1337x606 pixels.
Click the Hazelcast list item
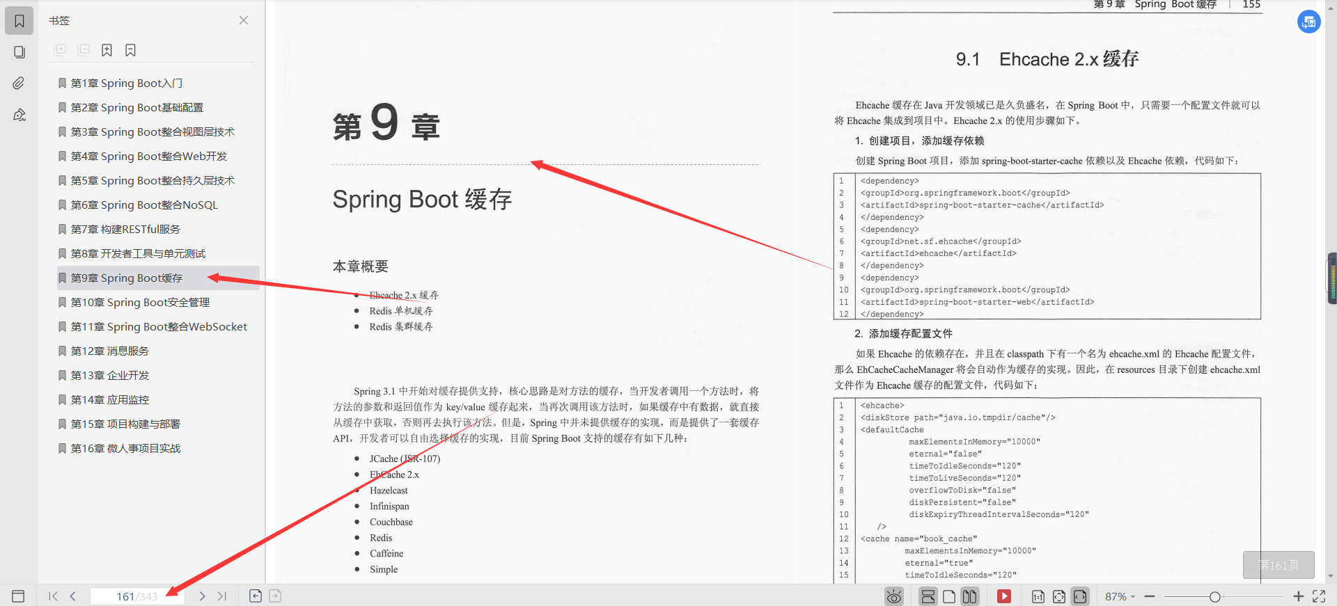[389, 491]
